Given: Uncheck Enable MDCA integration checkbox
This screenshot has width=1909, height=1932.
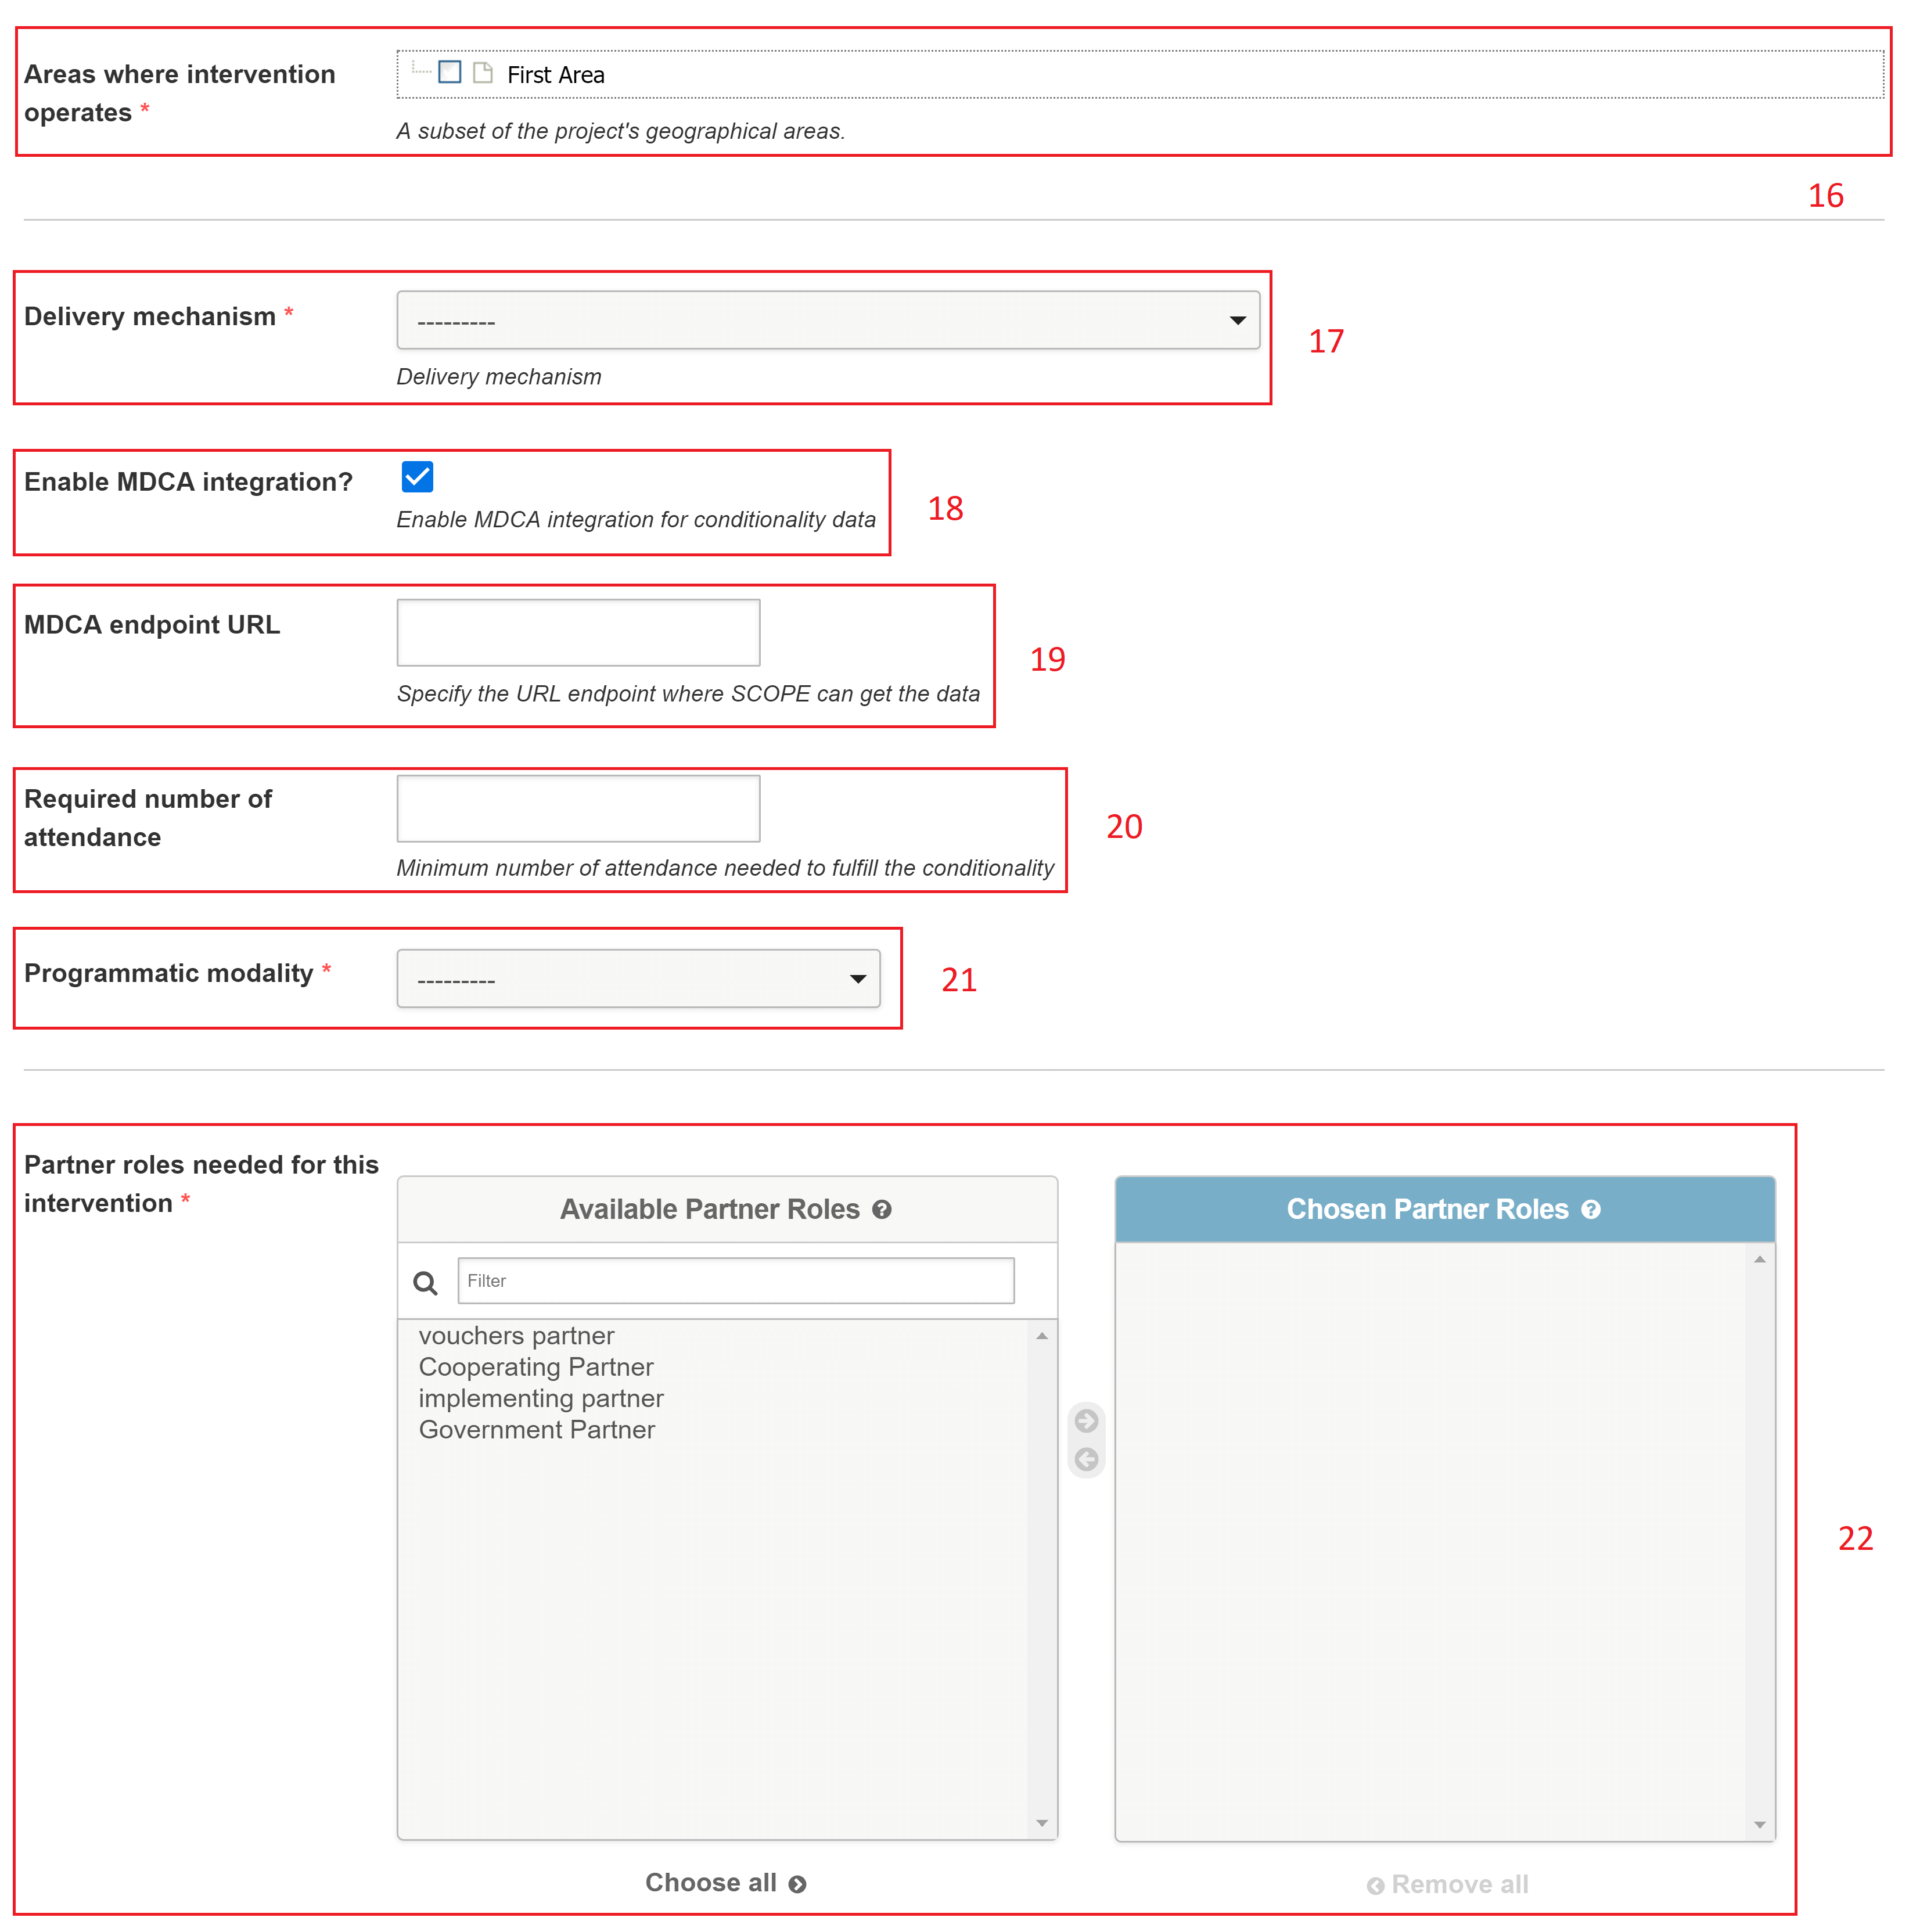Looking at the screenshot, I should click(417, 477).
